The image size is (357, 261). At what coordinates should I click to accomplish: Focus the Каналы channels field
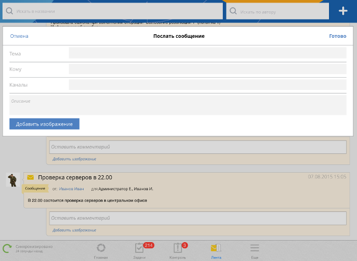tap(207, 85)
